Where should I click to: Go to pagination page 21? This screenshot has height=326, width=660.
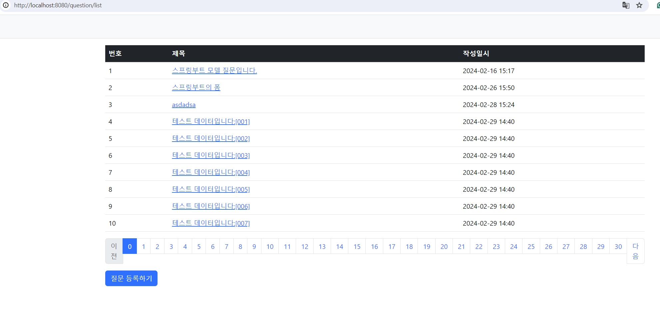click(461, 246)
